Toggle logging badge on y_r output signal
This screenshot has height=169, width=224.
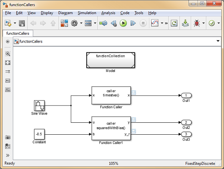coord(133,131)
